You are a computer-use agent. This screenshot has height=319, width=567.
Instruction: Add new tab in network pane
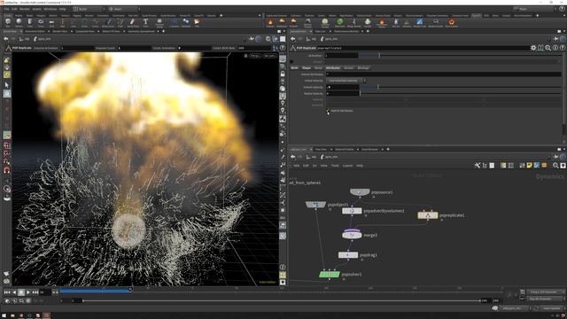pos(388,149)
